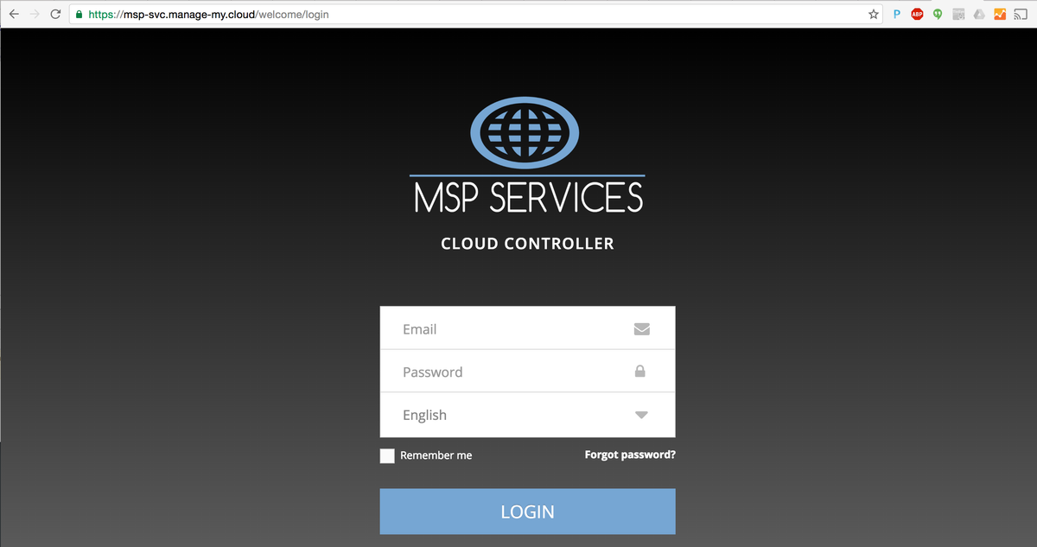Click the blue P extension icon

pos(896,14)
